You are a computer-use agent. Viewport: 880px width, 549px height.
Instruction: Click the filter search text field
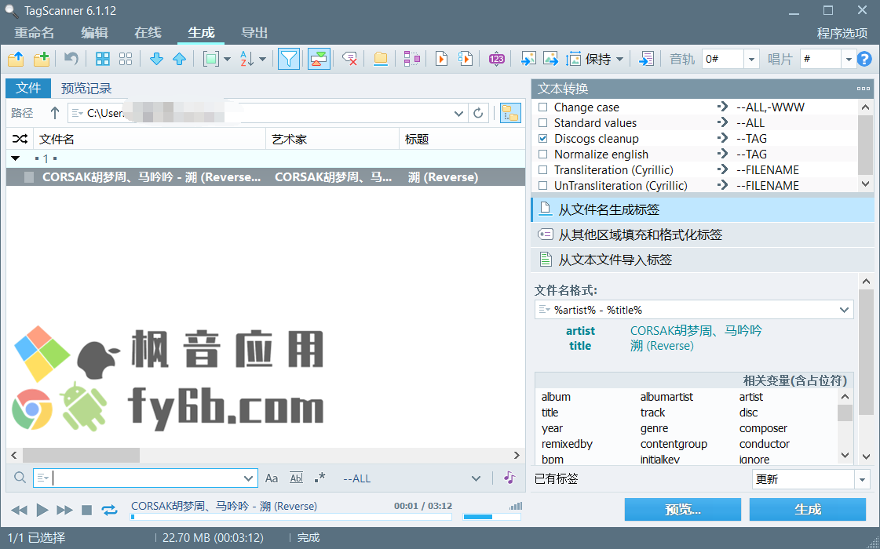pos(146,478)
